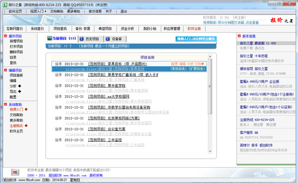The image size is (298, 183).
Task: Click 删除项目 in sidebar
Action: [x=16, y=52]
